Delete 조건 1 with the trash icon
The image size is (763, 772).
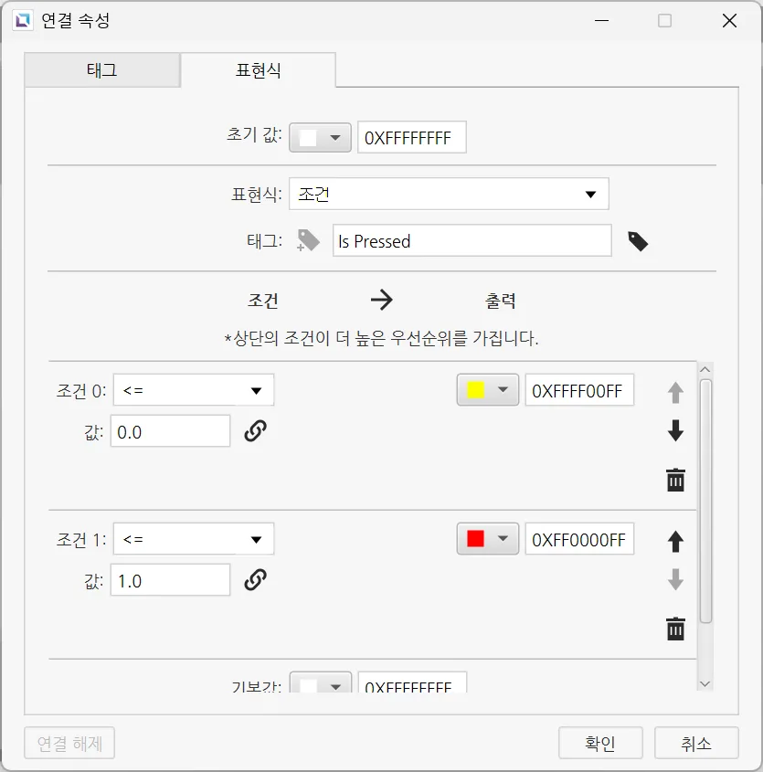[x=675, y=629]
